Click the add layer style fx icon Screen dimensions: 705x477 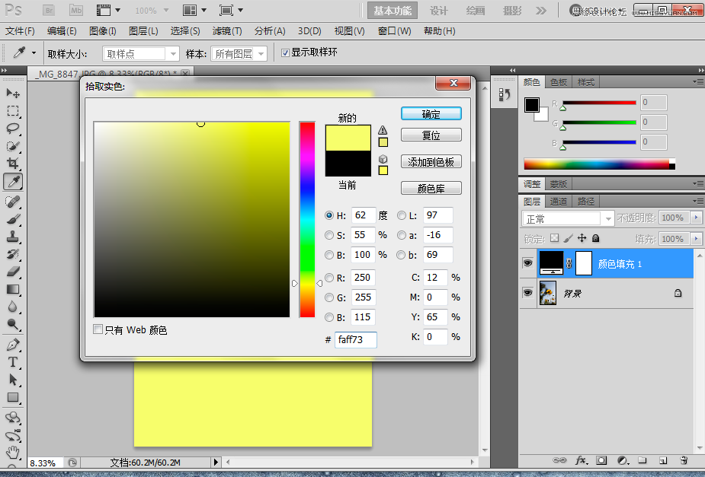581,460
